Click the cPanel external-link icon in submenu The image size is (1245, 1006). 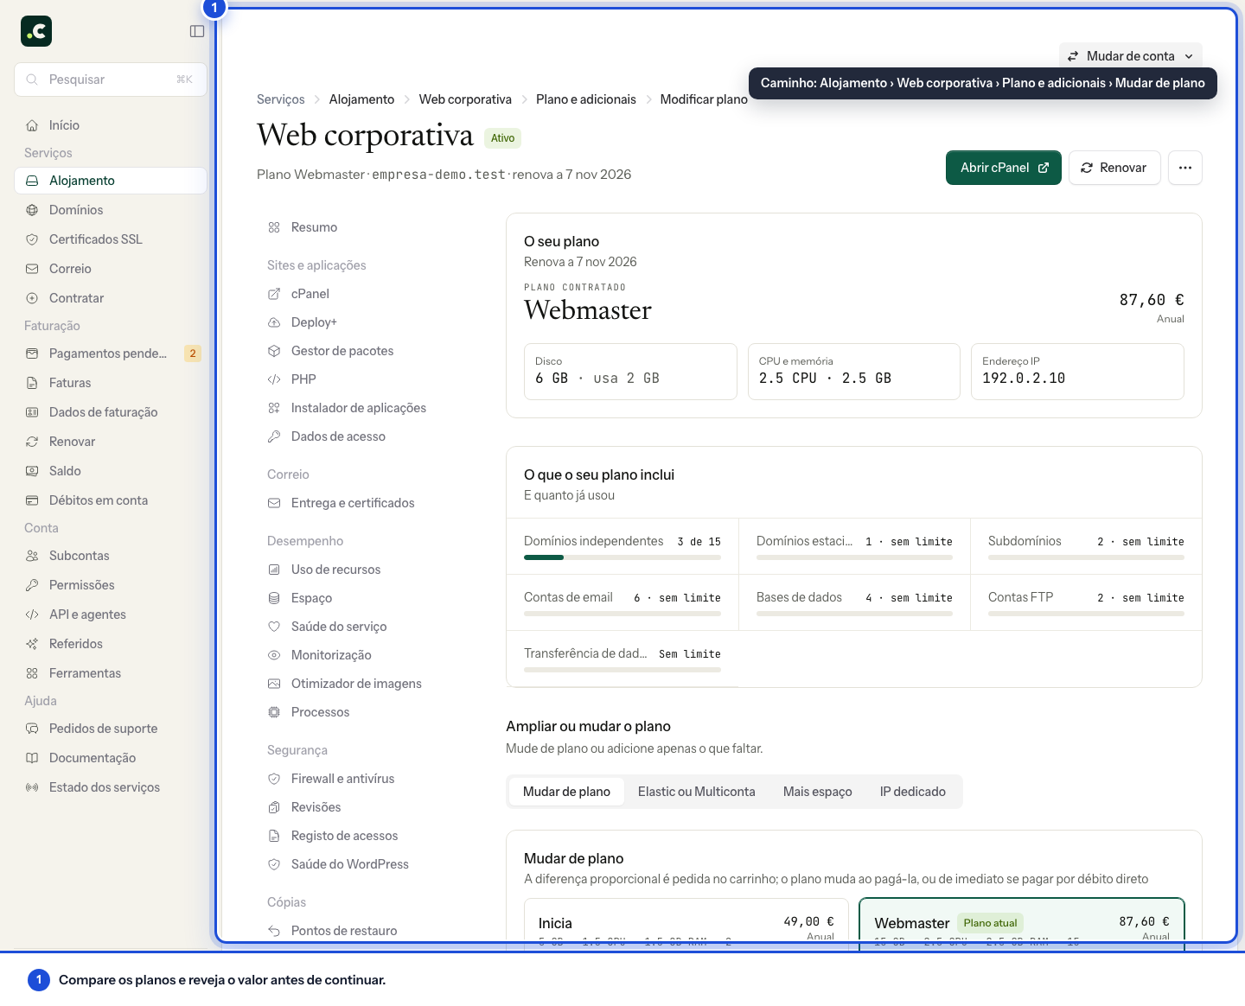pyautogui.click(x=274, y=294)
